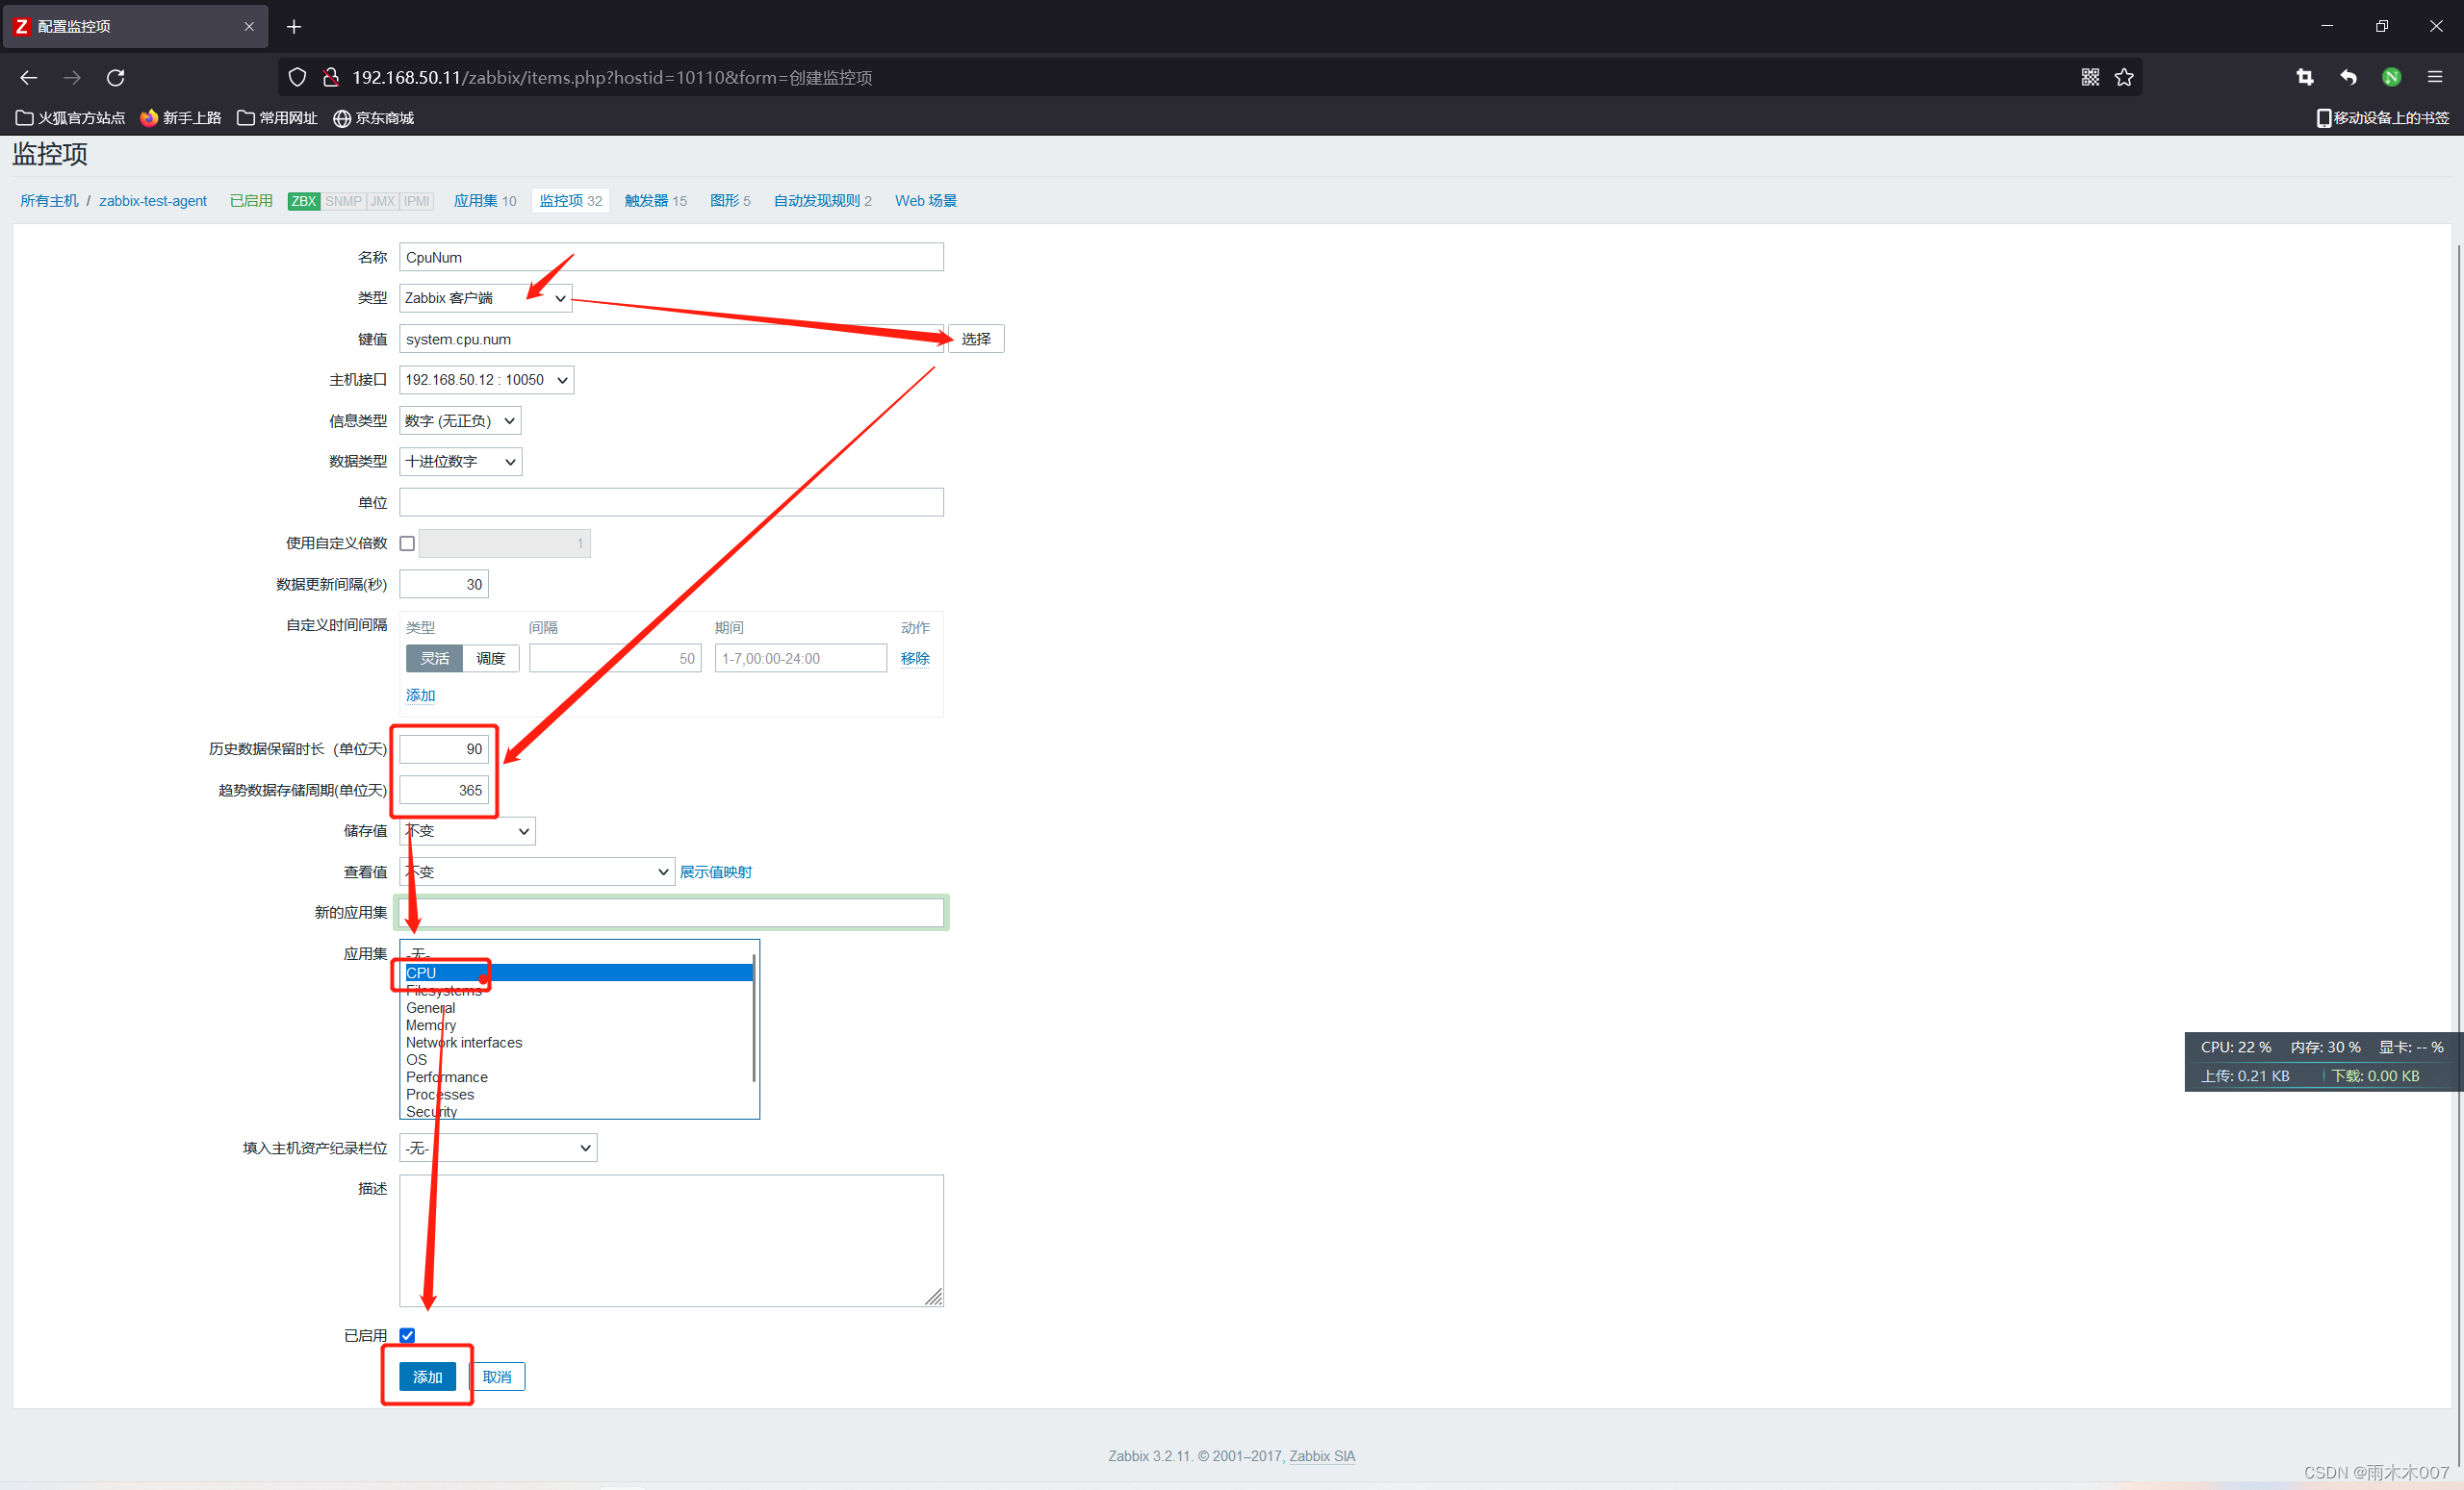Open the QR code icon in address bar
This screenshot has height=1490, width=2464.
[2090, 77]
